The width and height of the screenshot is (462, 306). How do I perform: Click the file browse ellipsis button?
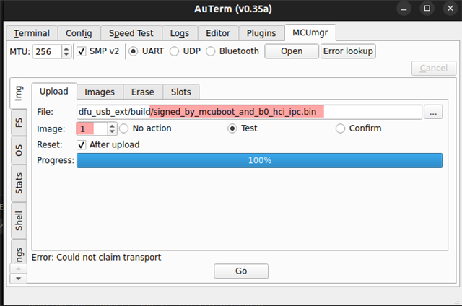click(433, 112)
